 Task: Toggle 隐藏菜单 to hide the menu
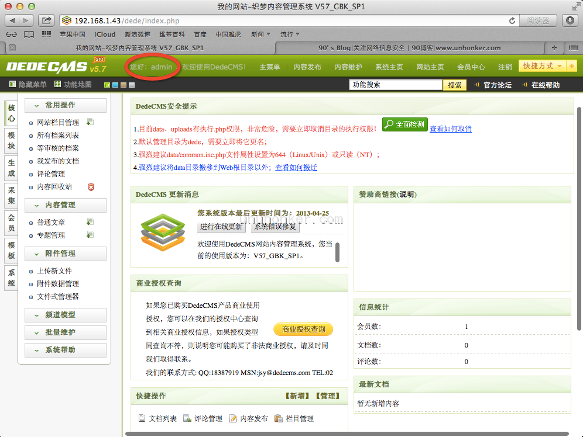(28, 85)
